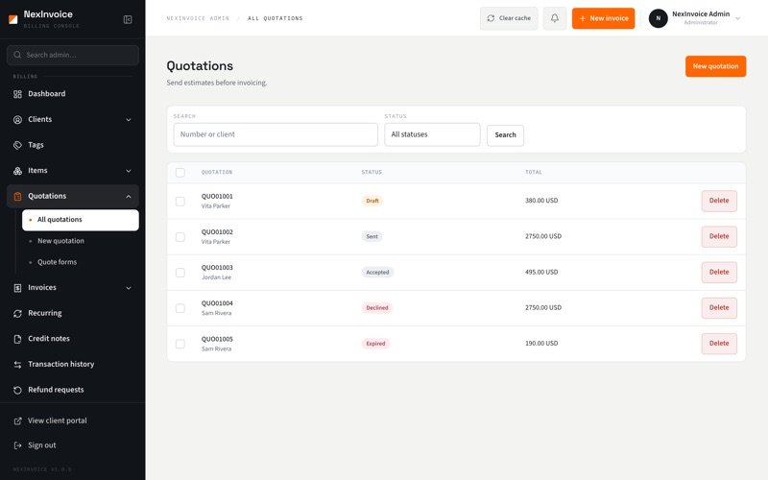The width and height of the screenshot is (768, 480).
Task: Click the Number or client search field
Action: coord(276,134)
